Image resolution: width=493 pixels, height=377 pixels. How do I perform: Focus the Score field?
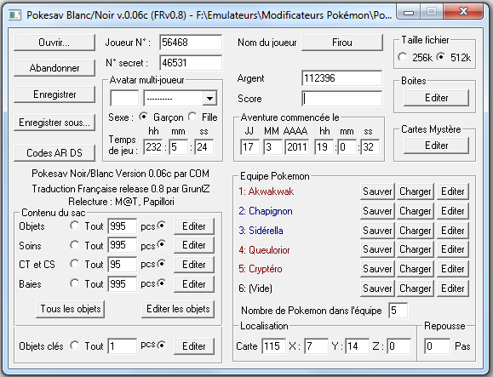(341, 99)
